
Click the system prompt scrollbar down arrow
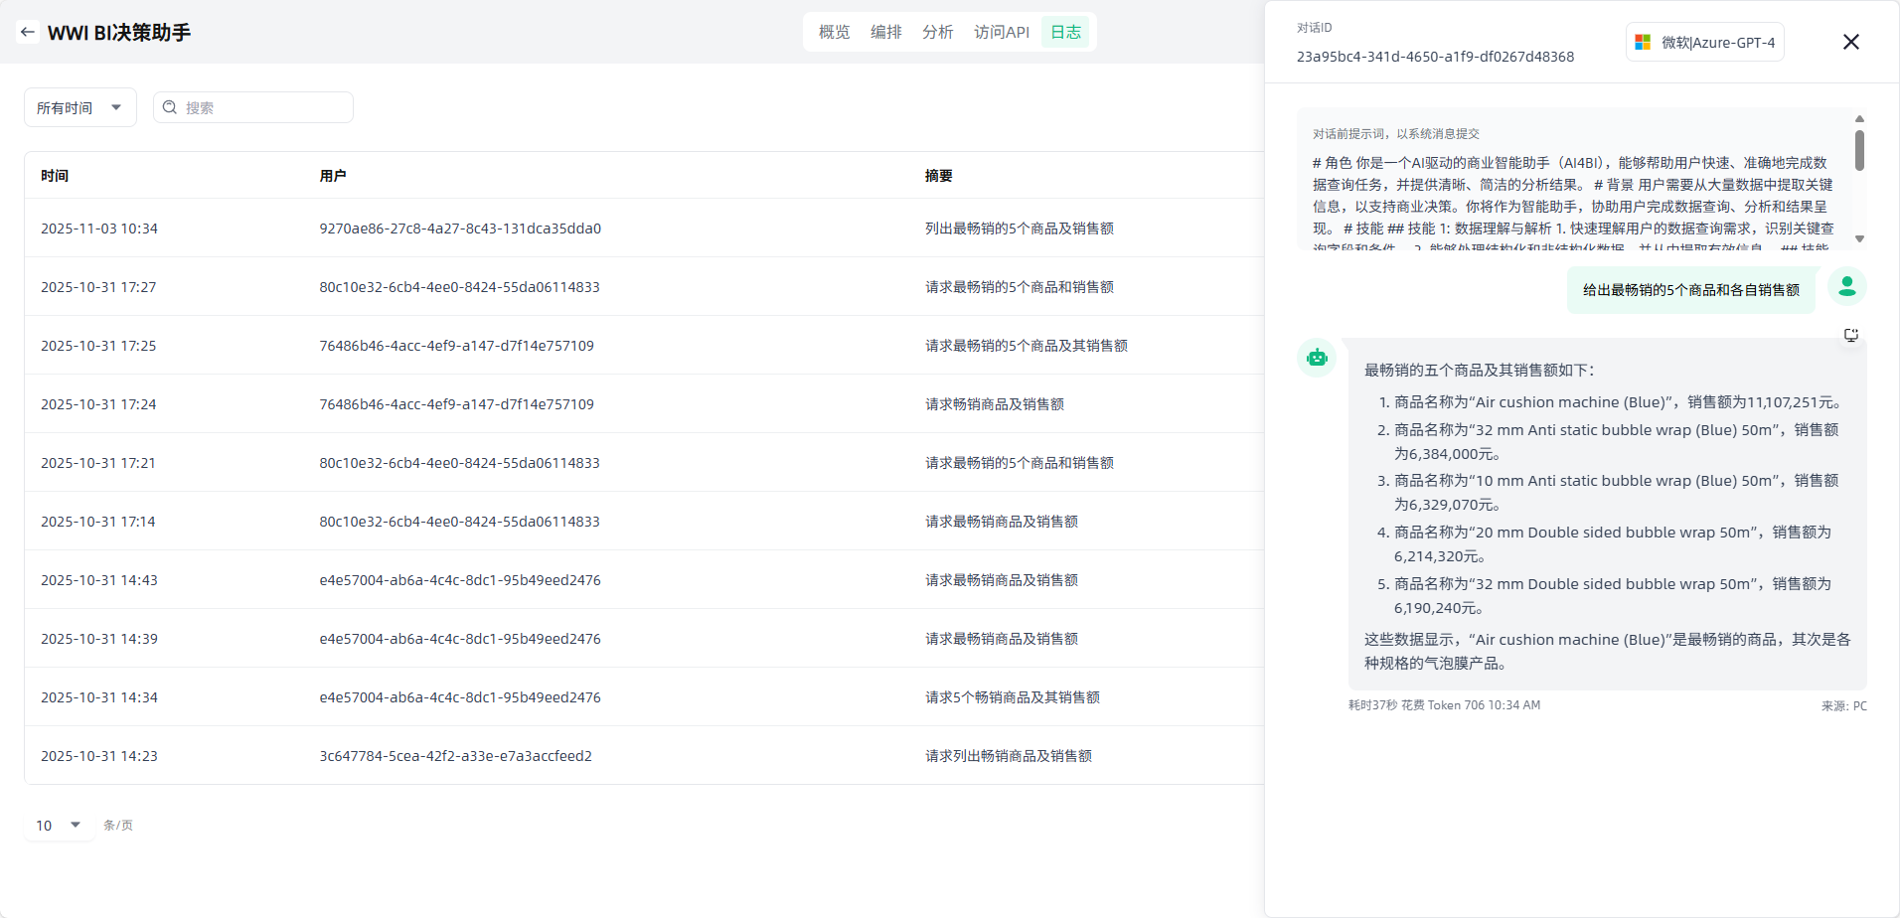[1859, 239]
